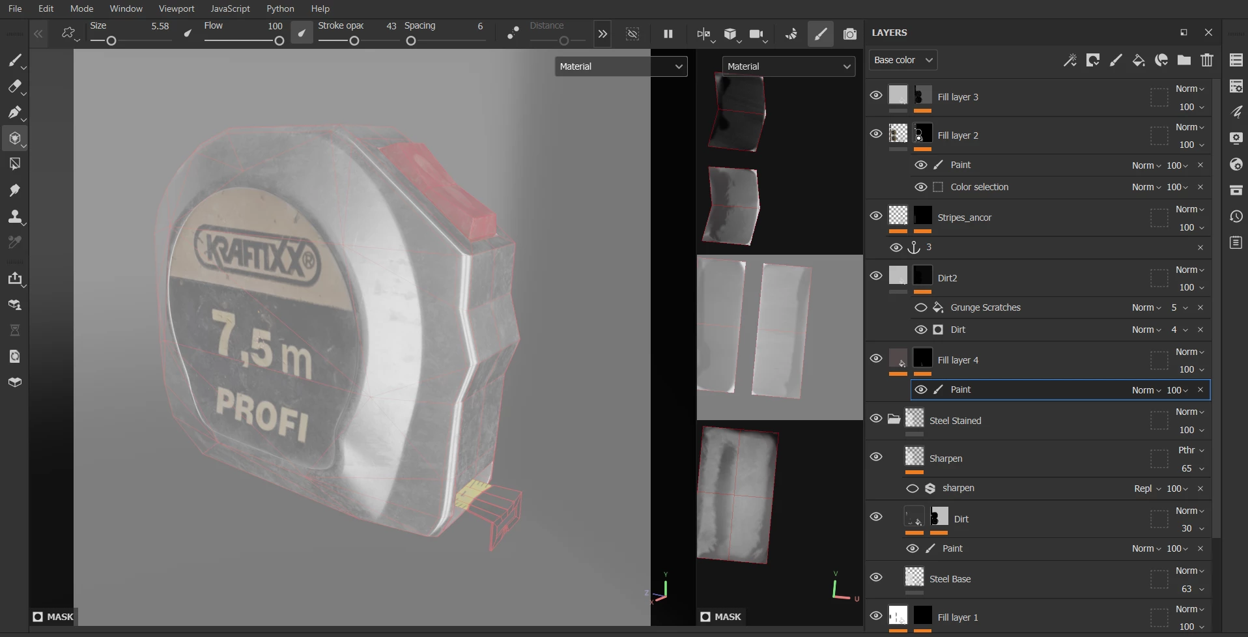Open the History clock dock icon
This screenshot has height=637, width=1248.
(1236, 216)
